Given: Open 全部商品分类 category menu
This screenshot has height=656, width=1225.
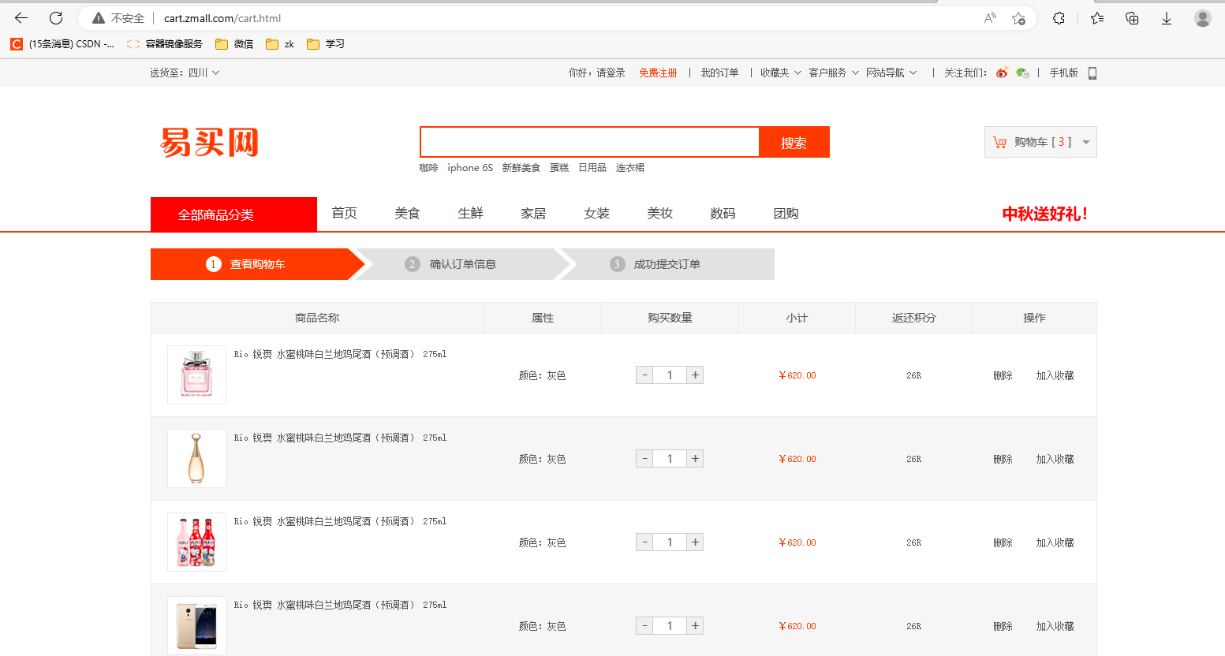Looking at the screenshot, I should click(x=233, y=214).
